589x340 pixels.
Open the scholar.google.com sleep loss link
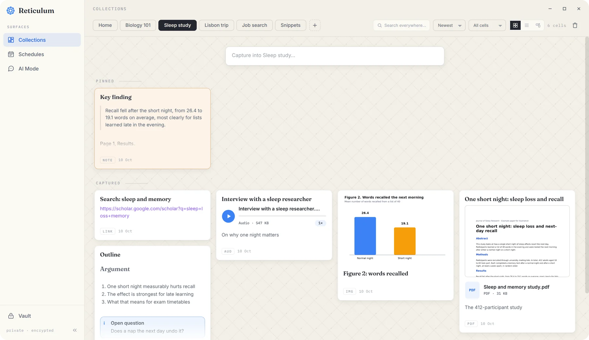pos(151,212)
